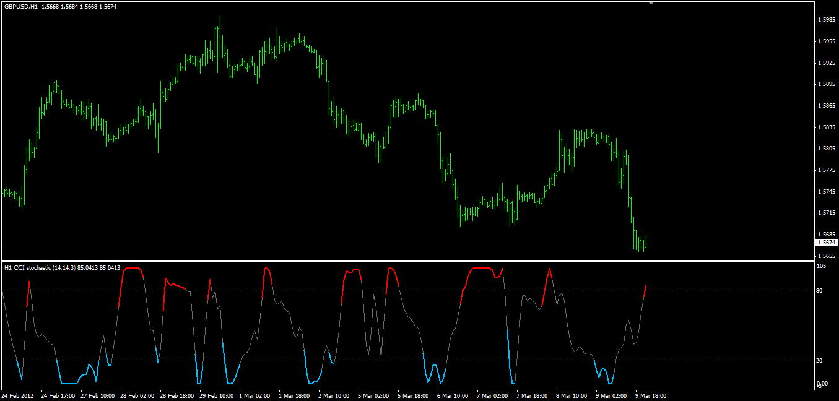Click the 9 Mar 18:00 time label
Image resolution: width=839 pixels, height=401 pixels.
click(x=651, y=395)
